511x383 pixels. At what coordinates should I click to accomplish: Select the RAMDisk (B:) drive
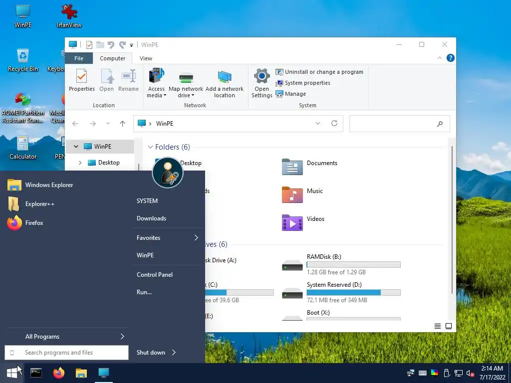point(341,264)
